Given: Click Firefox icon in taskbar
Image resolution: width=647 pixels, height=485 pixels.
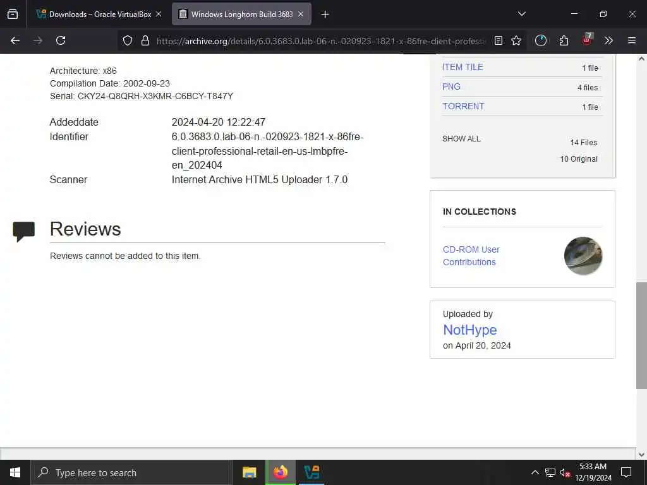Looking at the screenshot, I should click(x=280, y=472).
